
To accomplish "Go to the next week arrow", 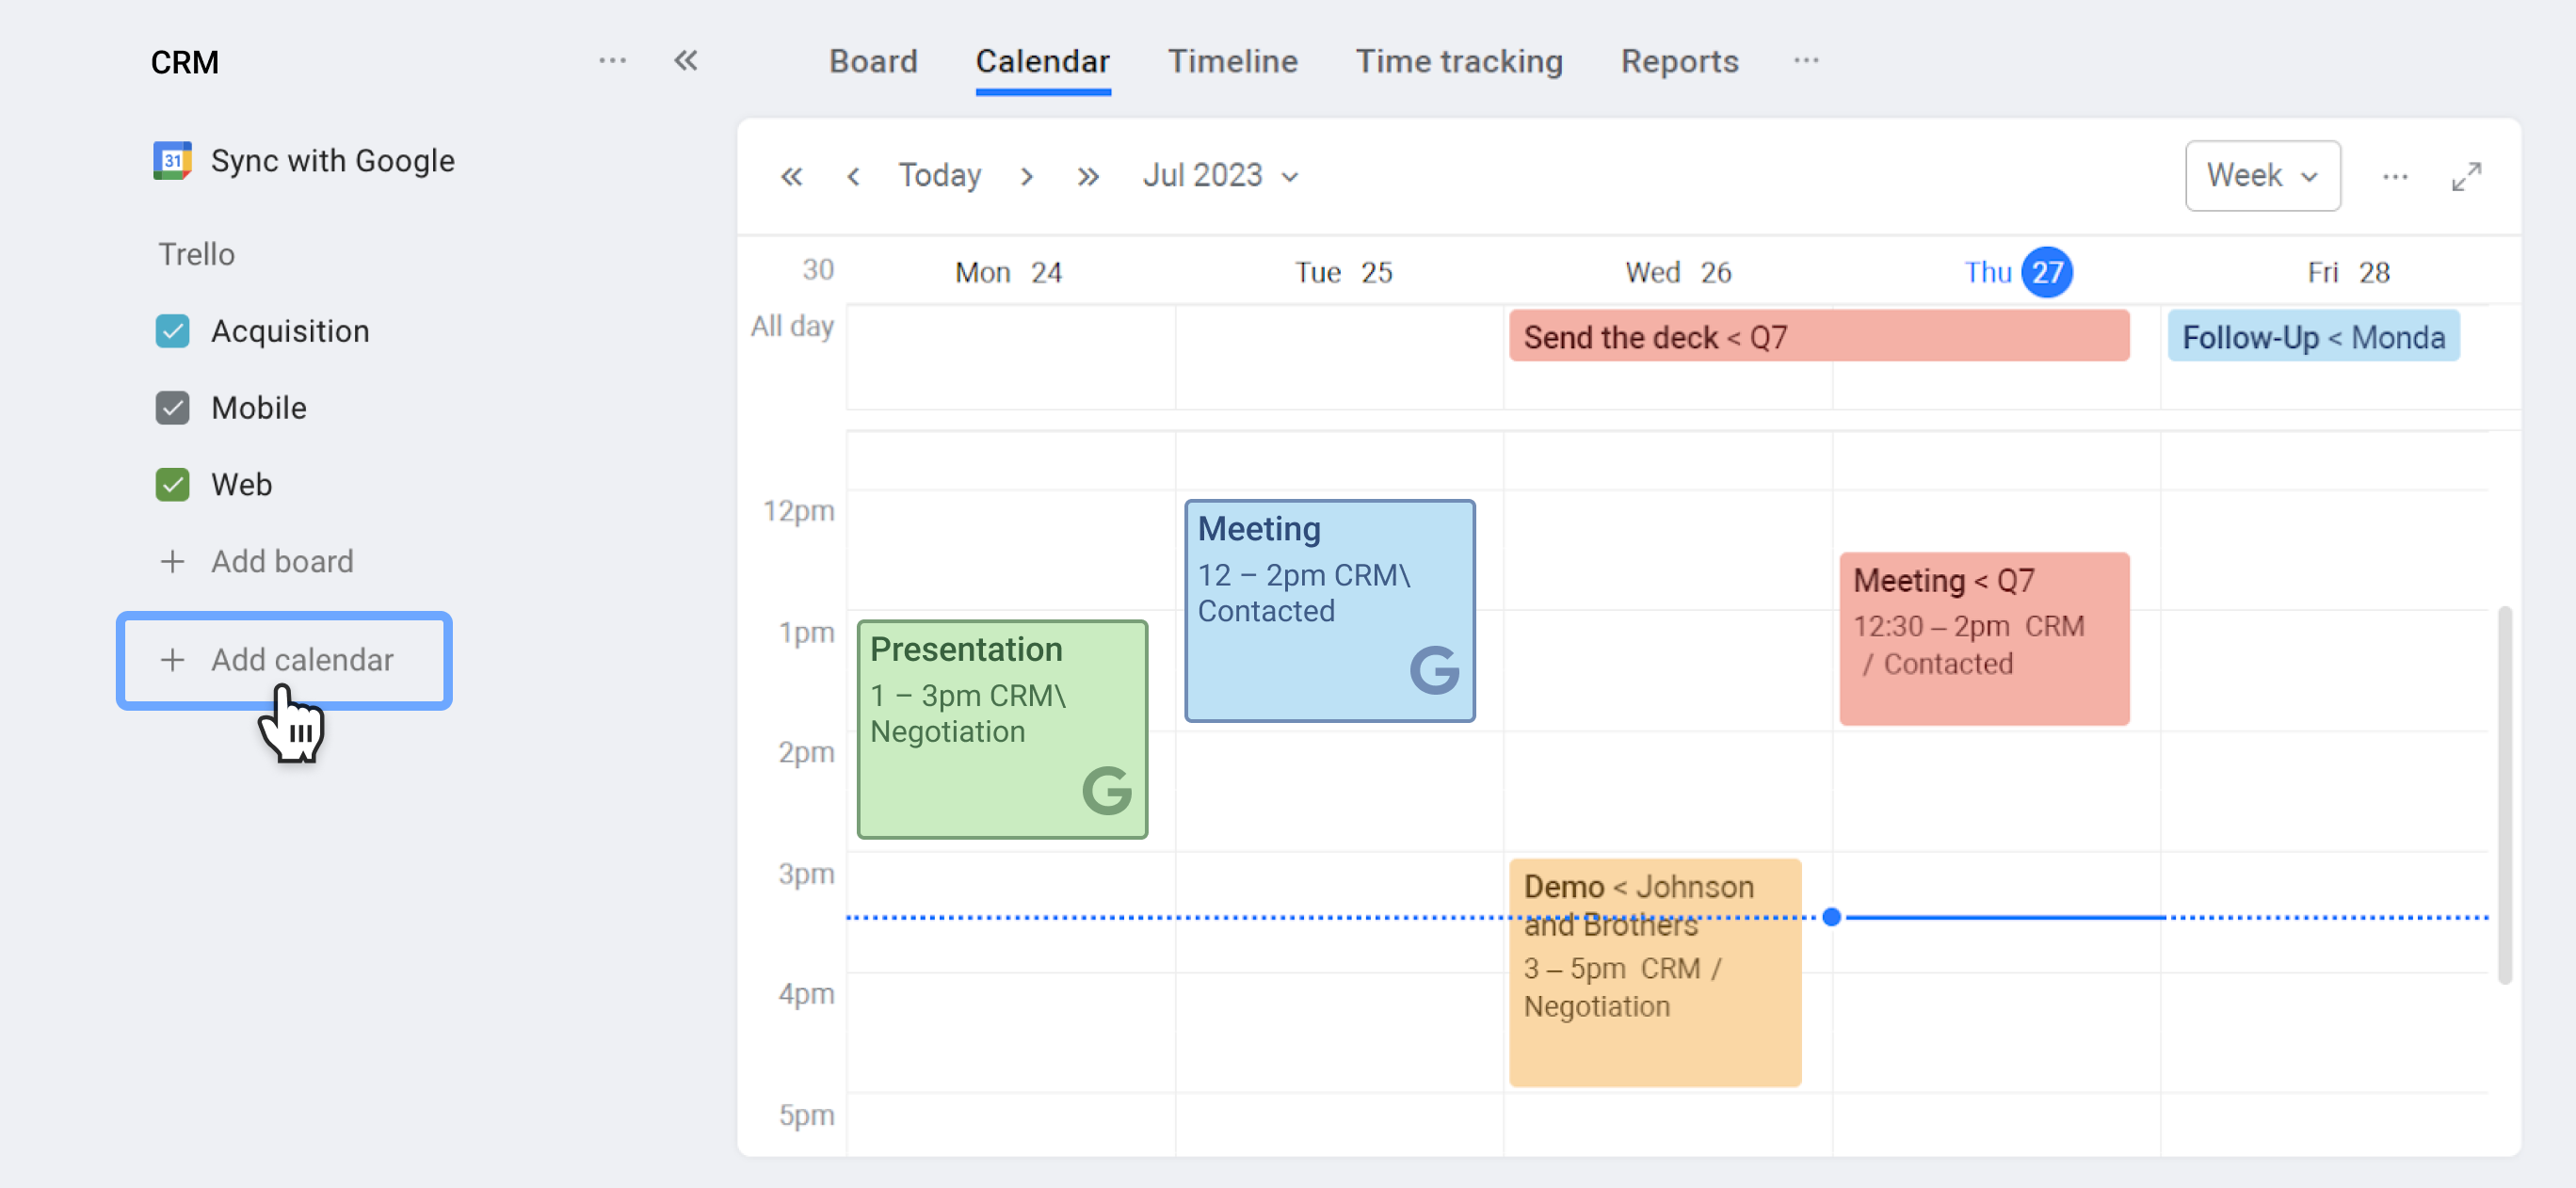I will coord(1026,177).
